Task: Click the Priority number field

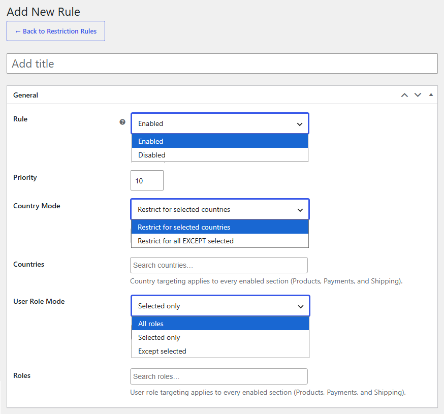Action: (147, 180)
